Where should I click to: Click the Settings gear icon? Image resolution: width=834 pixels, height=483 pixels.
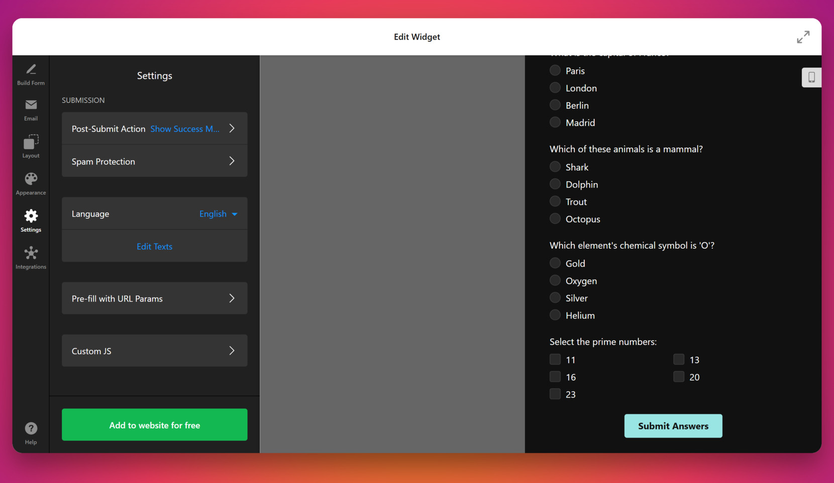point(31,216)
